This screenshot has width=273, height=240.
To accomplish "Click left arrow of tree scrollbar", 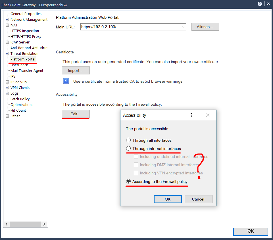I will pyautogui.click(x=7, y=224).
